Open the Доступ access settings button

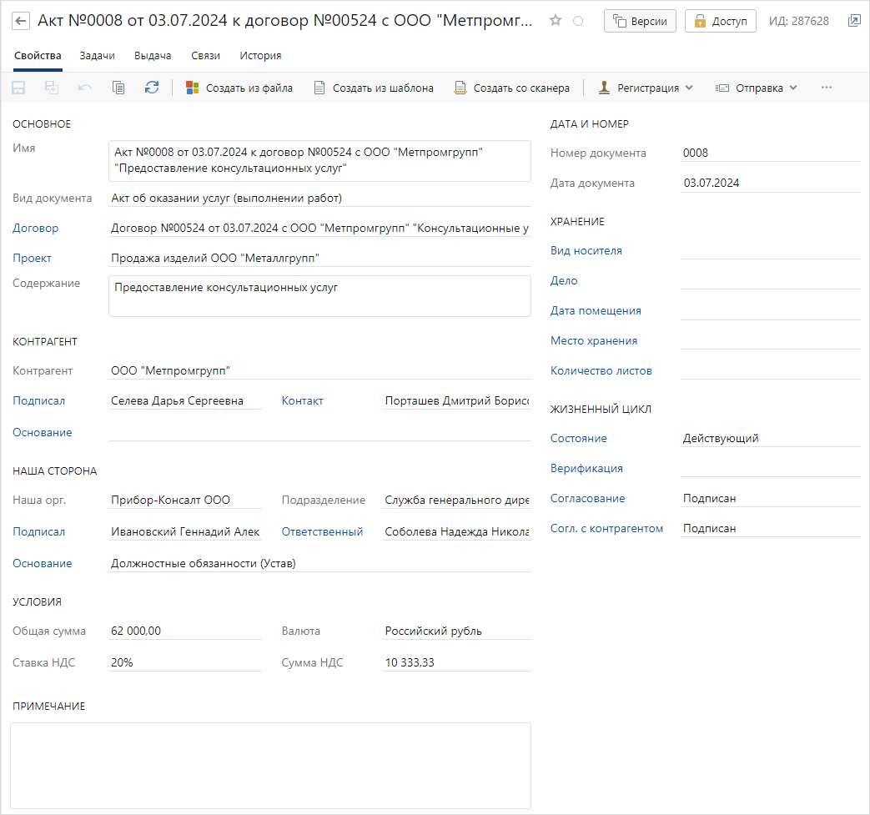721,21
